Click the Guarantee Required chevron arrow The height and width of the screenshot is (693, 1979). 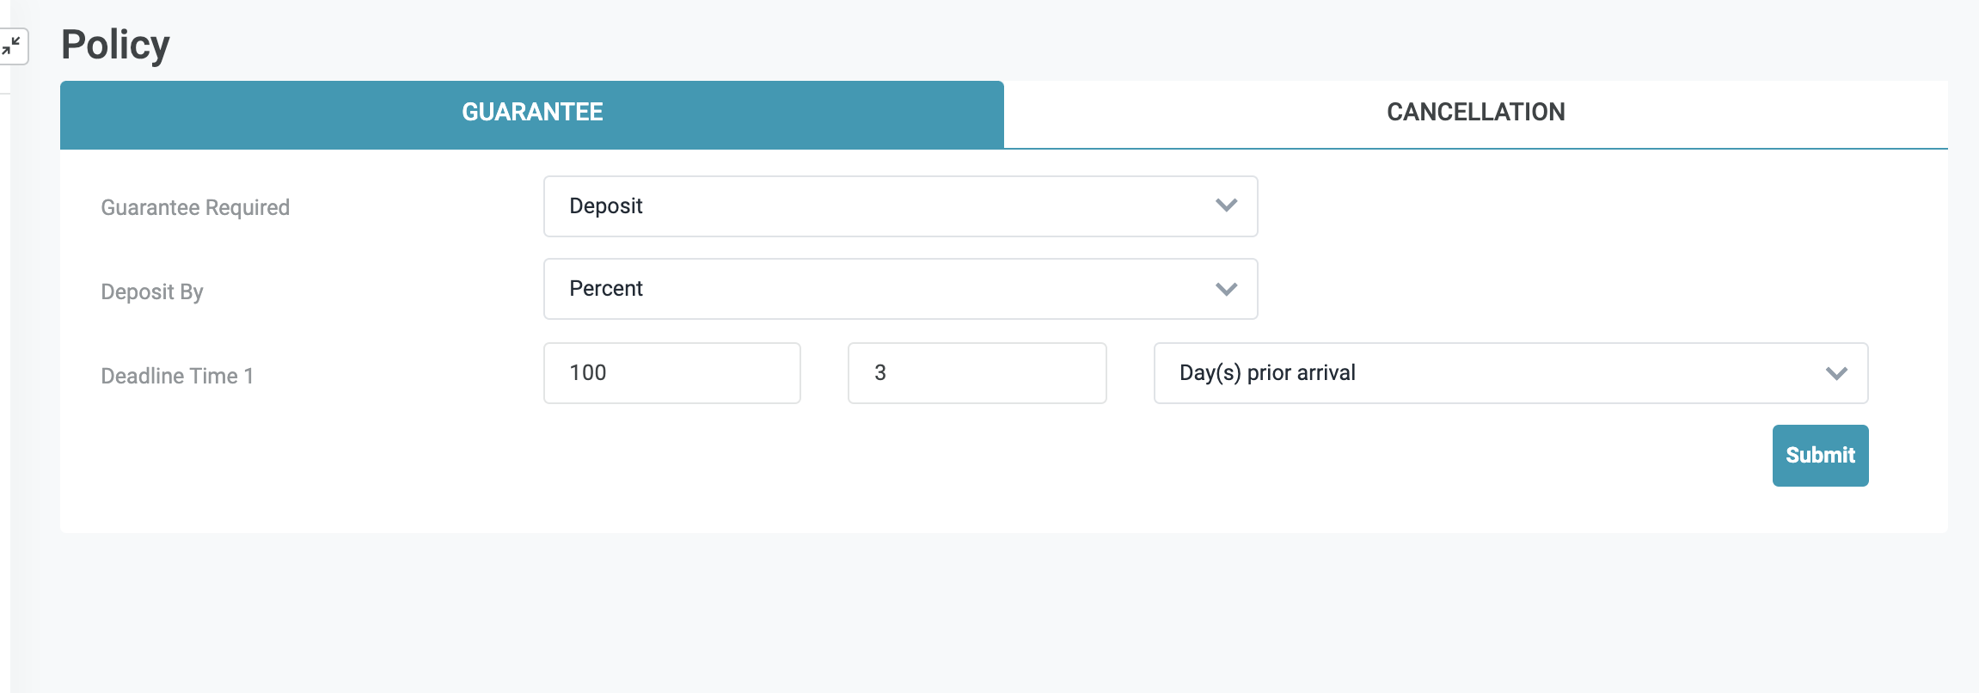[1226, 206]
